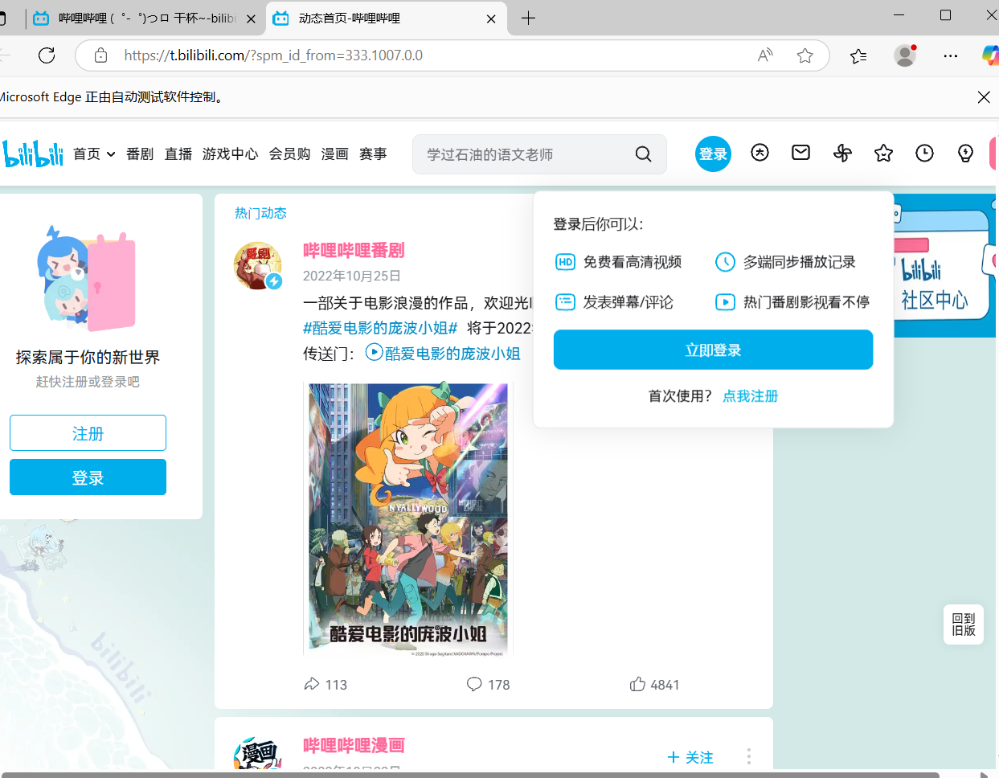Viewport: 999px width, 778px height.
Task: Open the 赛事 nav item
Action: tap(373, 154)
